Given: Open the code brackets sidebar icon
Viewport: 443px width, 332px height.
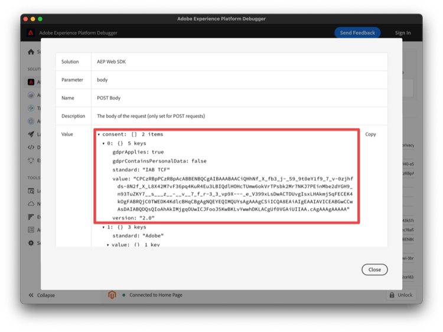Looking at the screenshot, I should [x=31, y=147].
